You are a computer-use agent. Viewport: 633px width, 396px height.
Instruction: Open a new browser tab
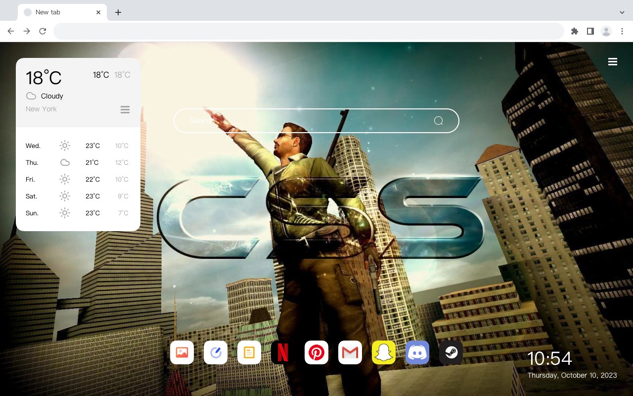click(x=118, y=12)
